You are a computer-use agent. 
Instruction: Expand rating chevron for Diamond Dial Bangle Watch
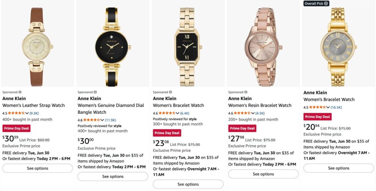102,120
